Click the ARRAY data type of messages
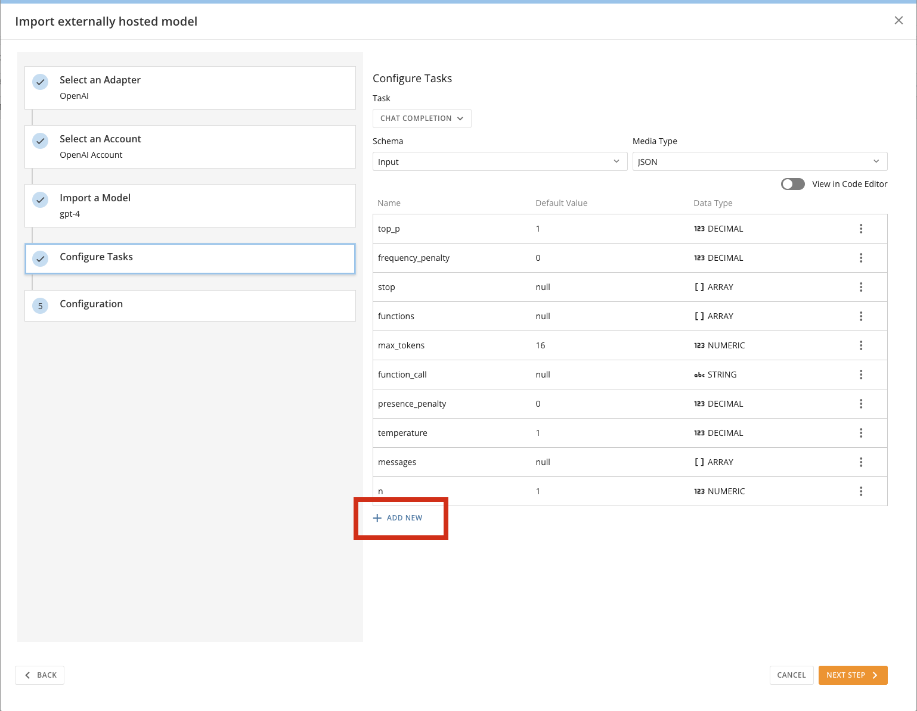This screenshot has height=711, width=917. pyautogui.click(x=714, y=462)
